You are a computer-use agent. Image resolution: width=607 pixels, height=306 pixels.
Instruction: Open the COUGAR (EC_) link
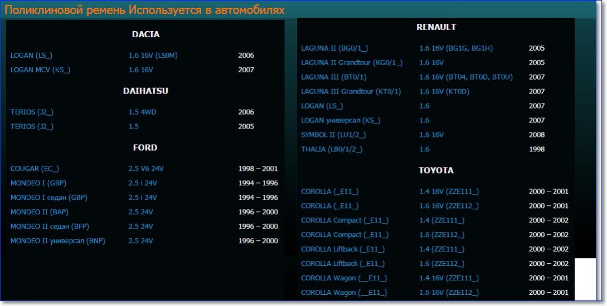point(35,169)
